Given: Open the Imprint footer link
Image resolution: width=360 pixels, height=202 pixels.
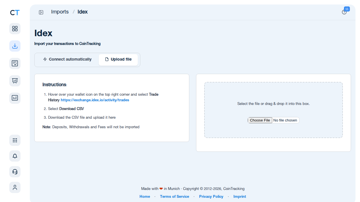Looking at the screenshot, I should [x=240, y=197].
